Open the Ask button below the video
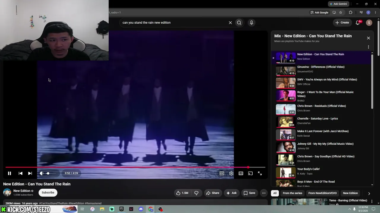The height and width of the screenshot is (213, 380). coord(231,193)
